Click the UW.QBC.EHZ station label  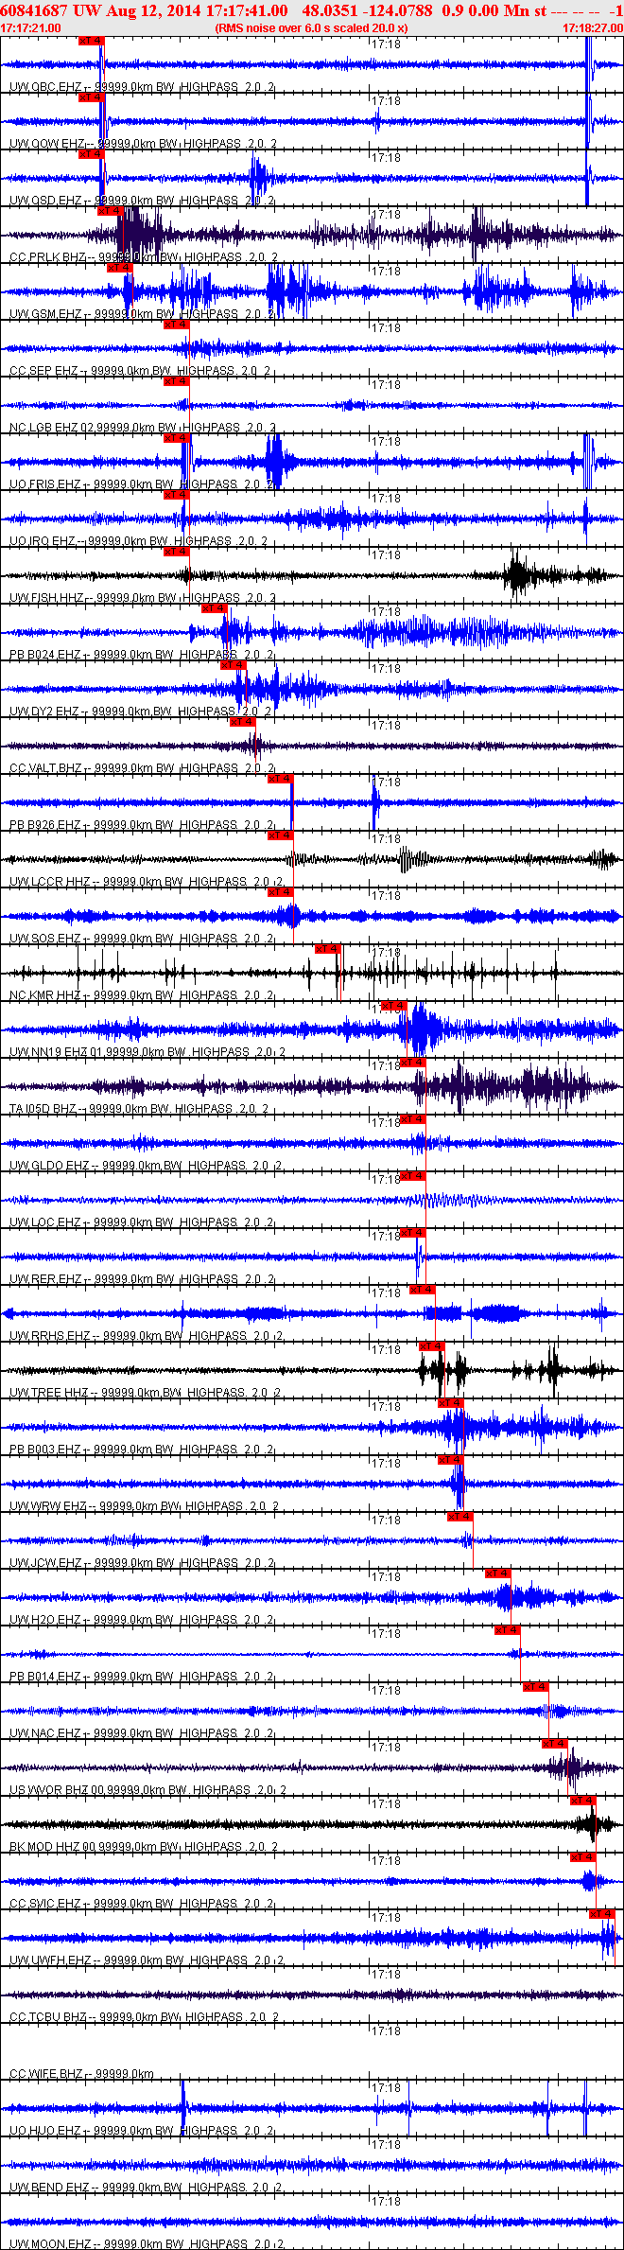46,87
